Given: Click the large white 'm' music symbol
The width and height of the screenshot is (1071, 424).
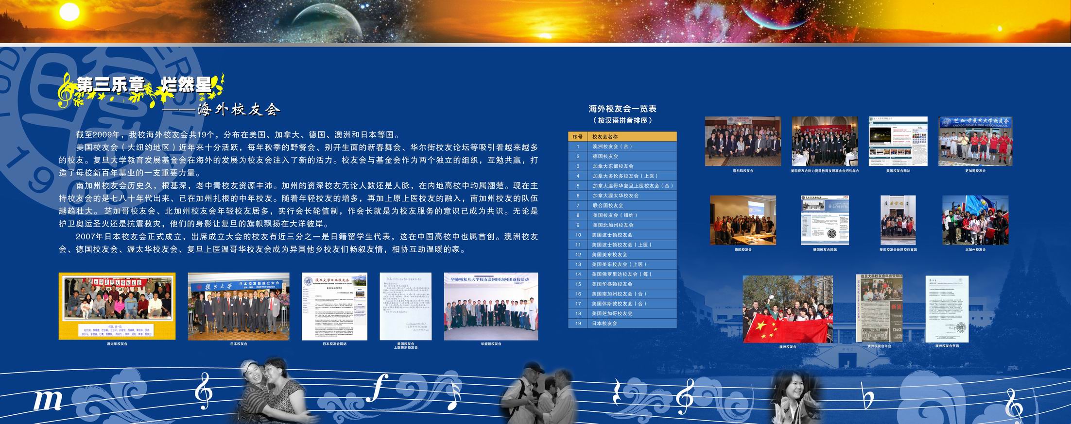Looking at the screenshot, I should click(48, 400).
